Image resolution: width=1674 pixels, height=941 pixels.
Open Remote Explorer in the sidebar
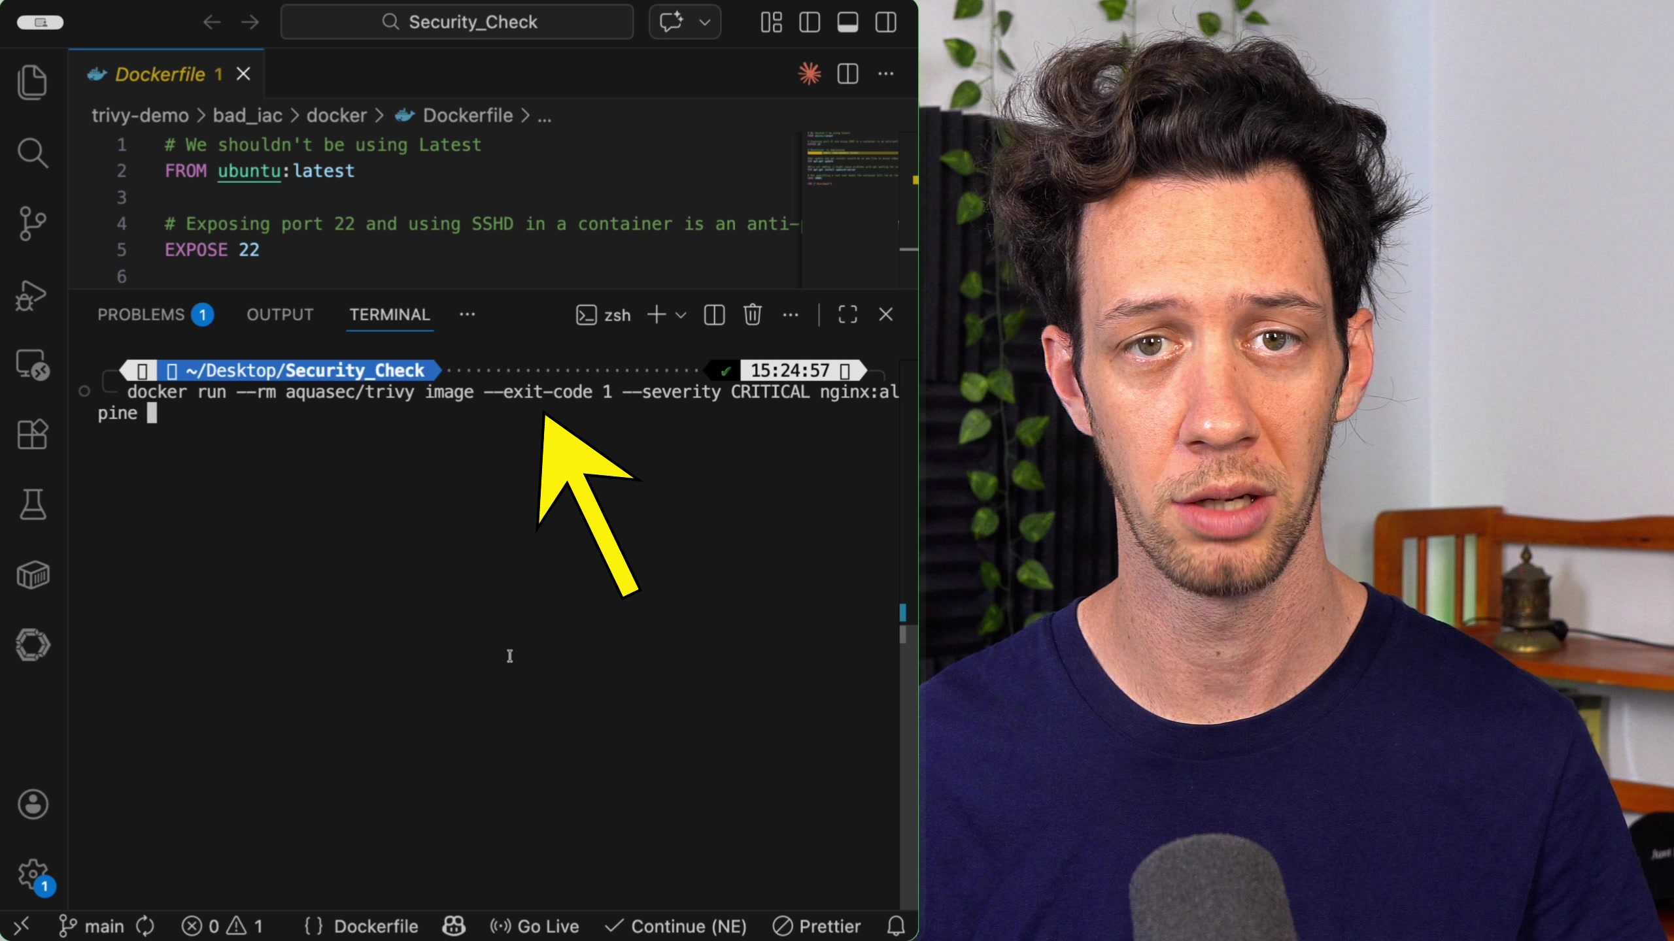pos(33,366)
